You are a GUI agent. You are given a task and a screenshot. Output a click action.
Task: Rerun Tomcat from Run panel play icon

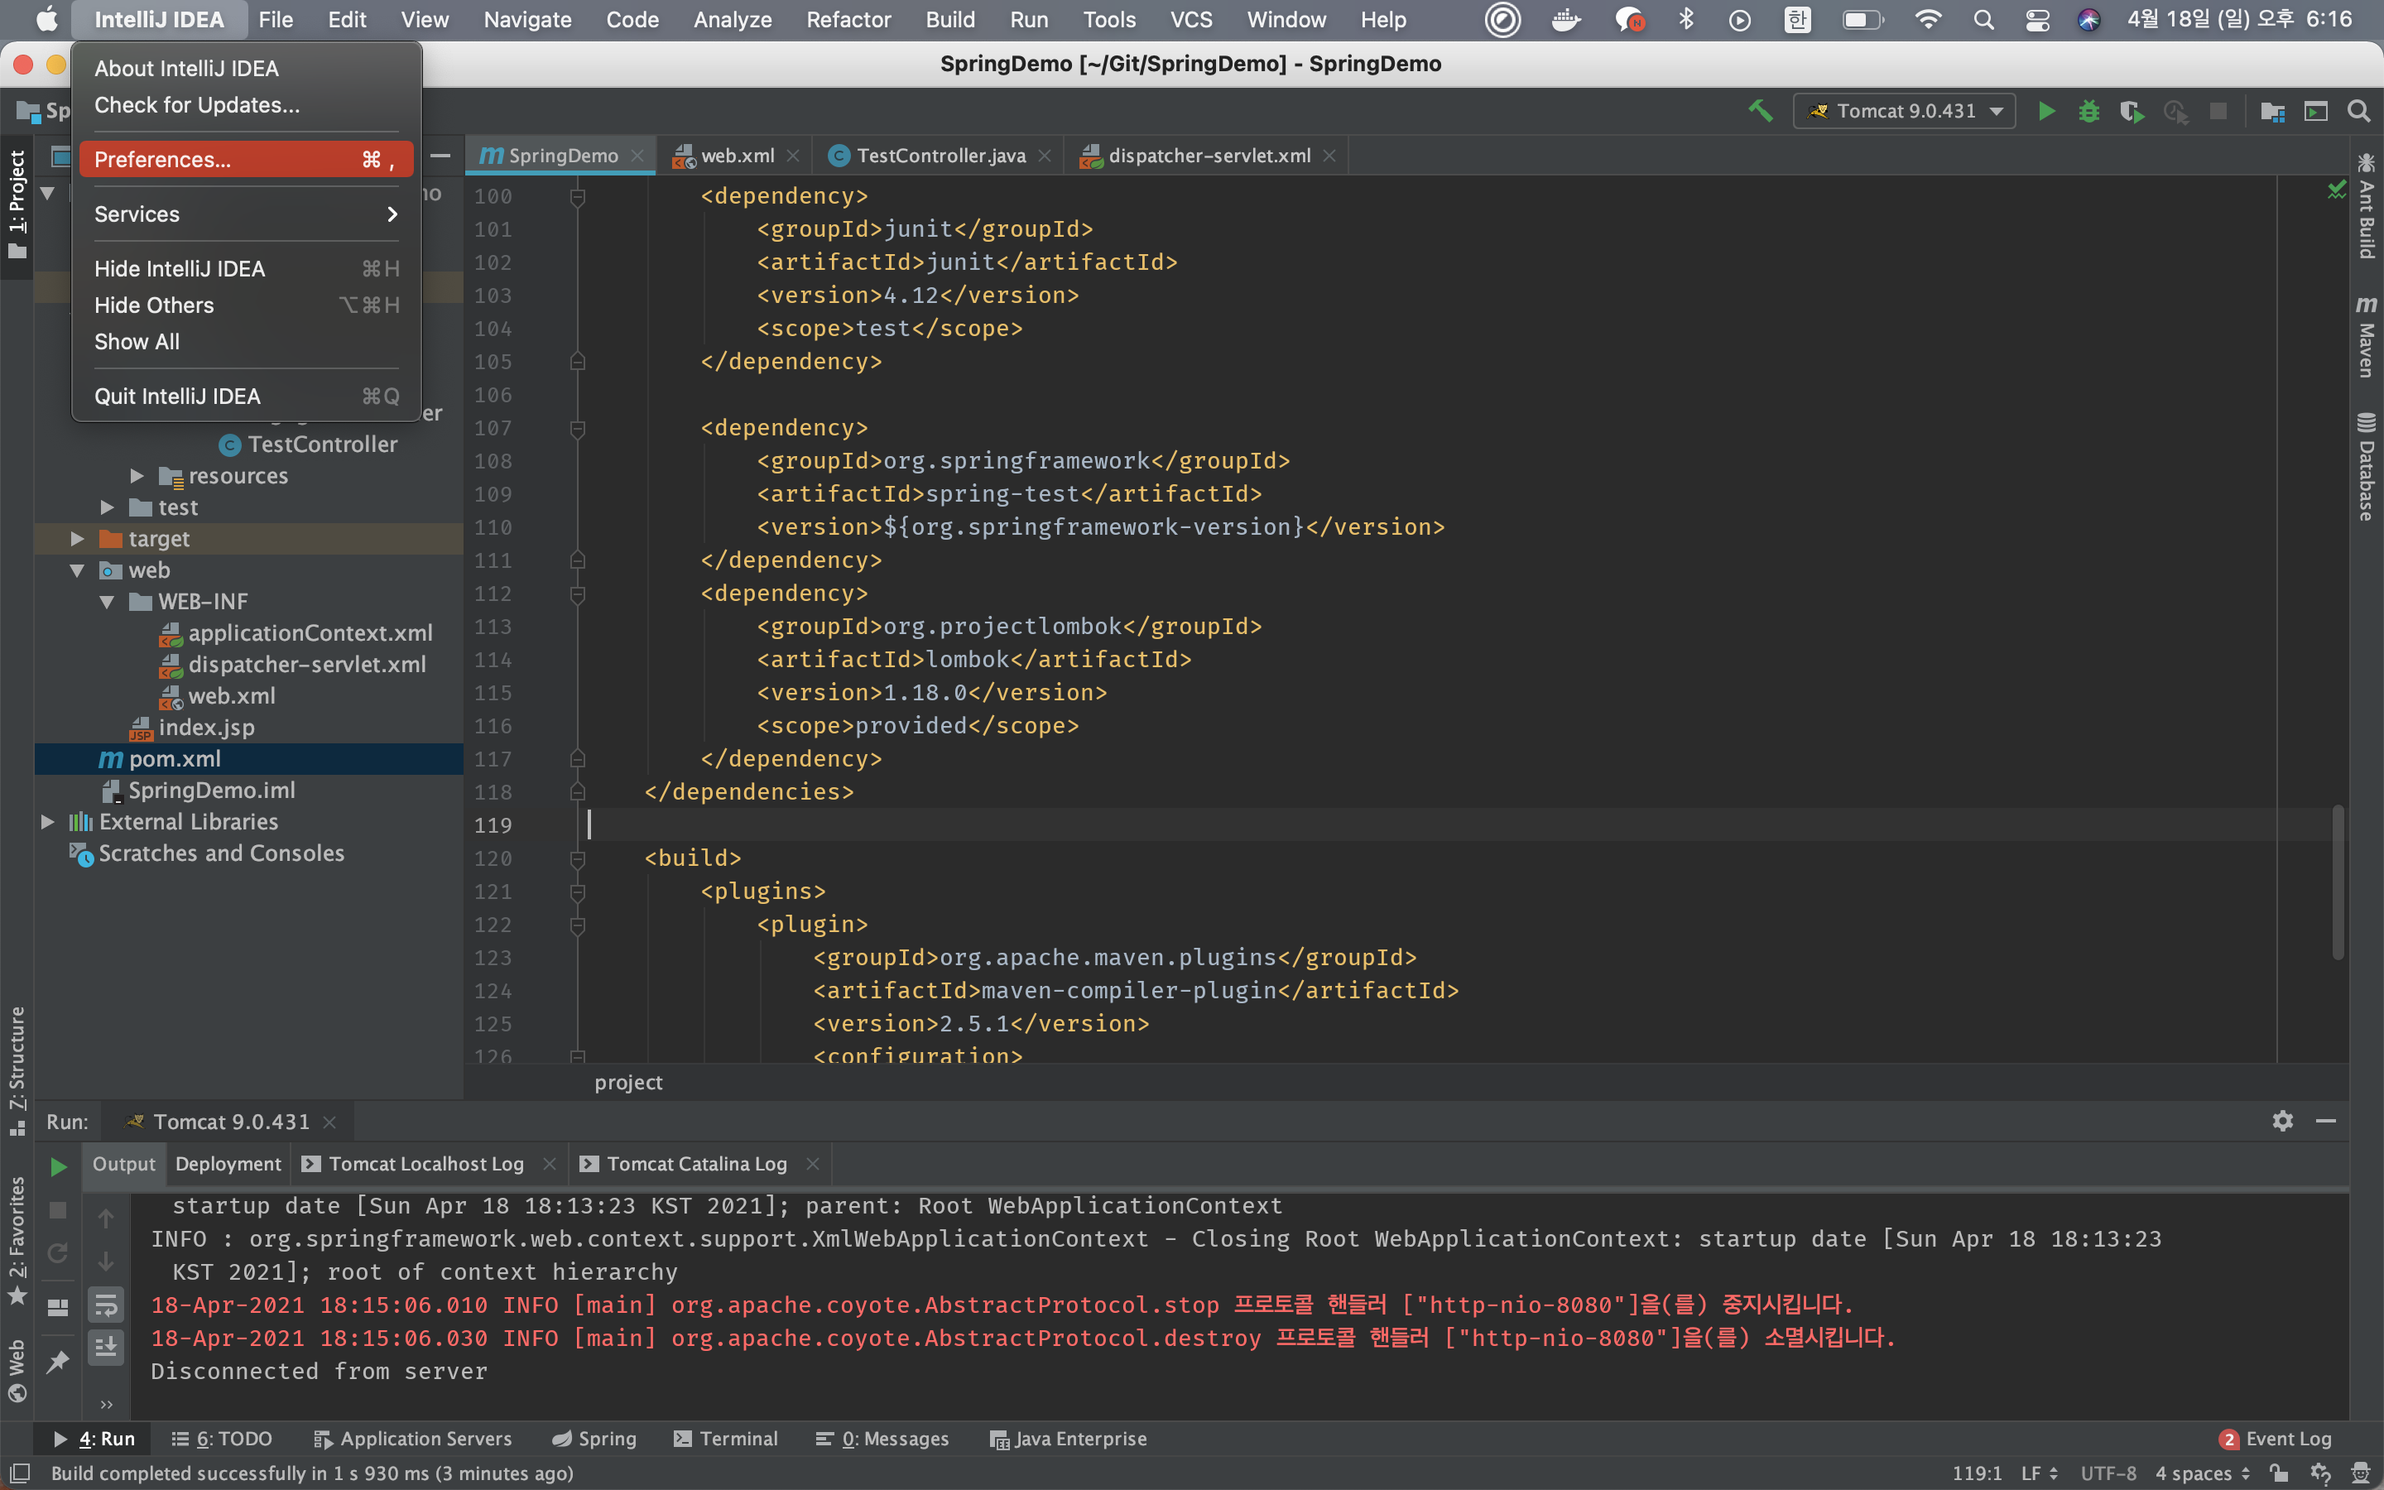tap(58, 1167)
